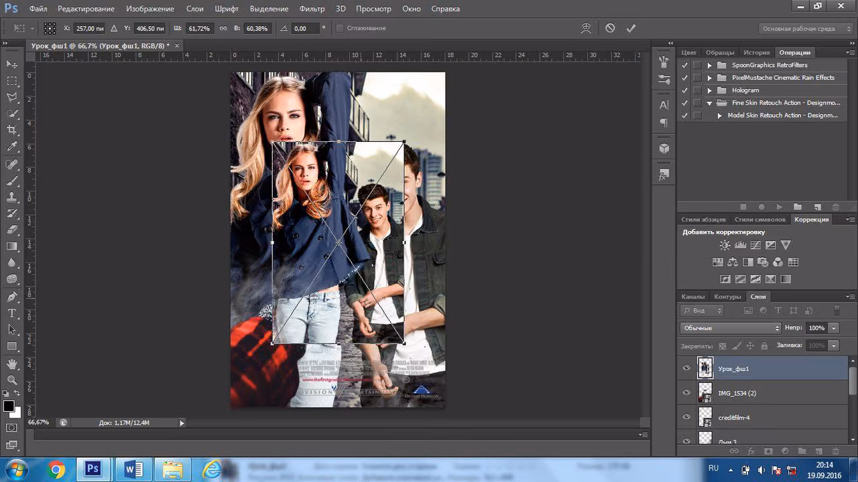Switch to the Каналы tab
This screenshot has height=482, width=858.
693,297
